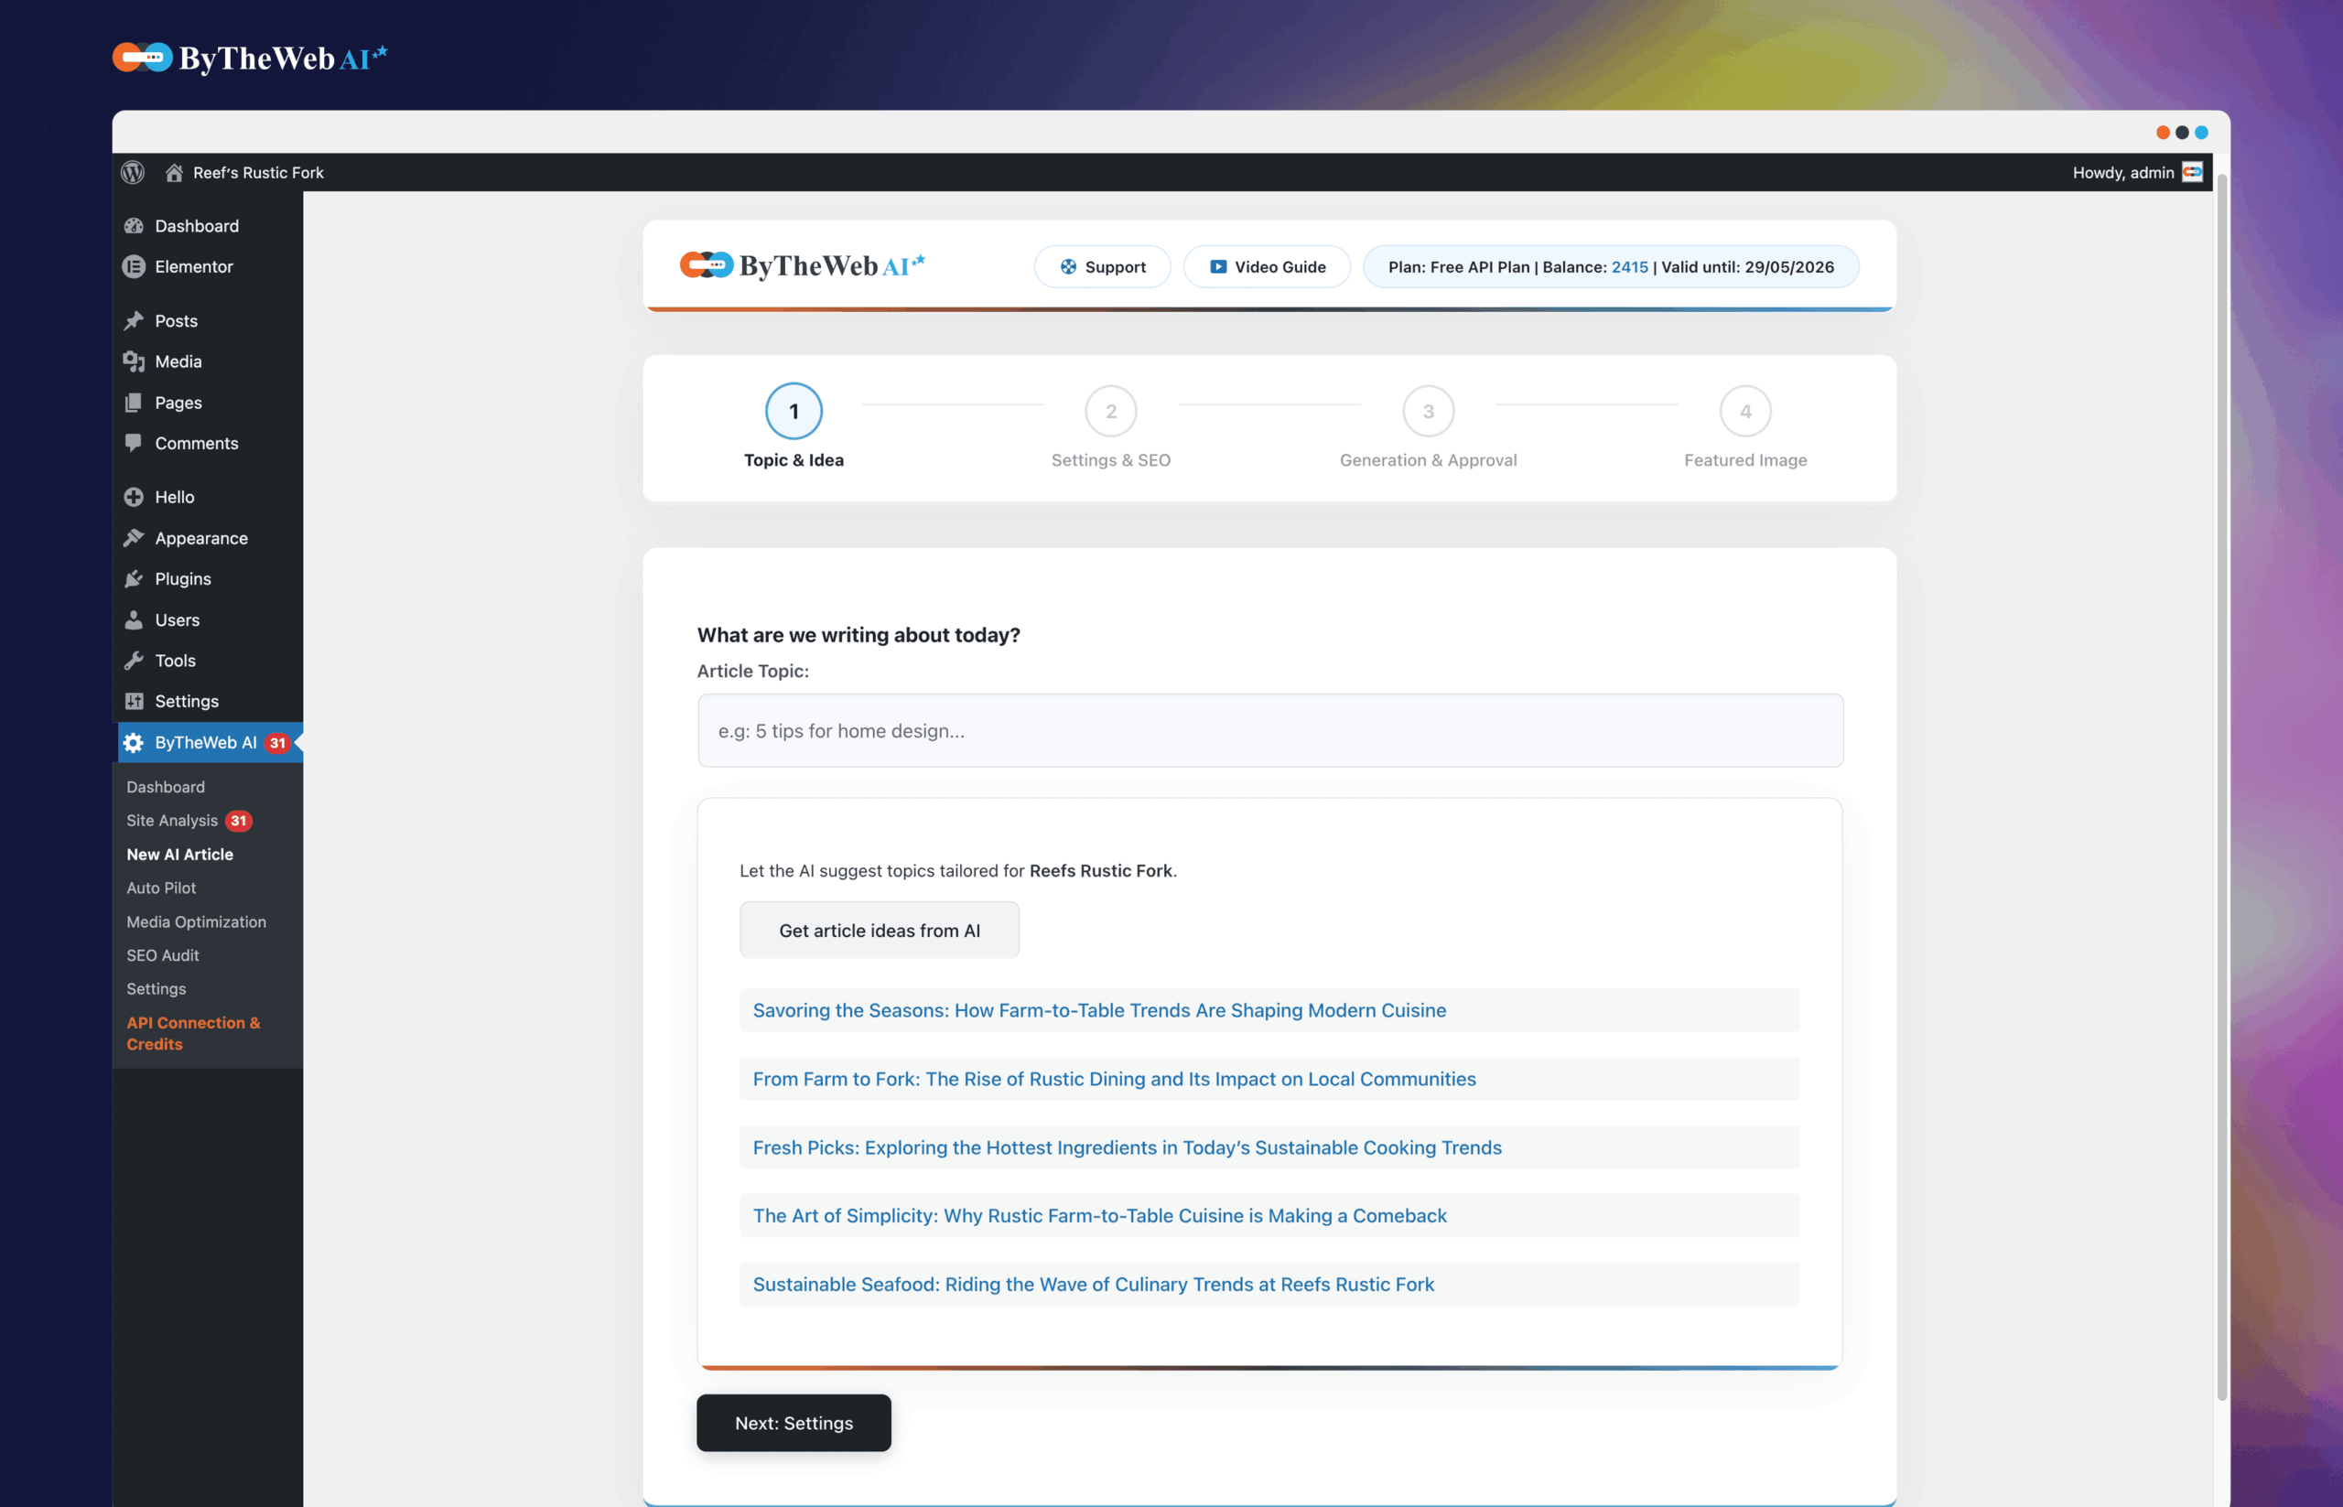Open ByTheWeb AI submenu Dashboard
The image size is (2343, 1507).
166,787
